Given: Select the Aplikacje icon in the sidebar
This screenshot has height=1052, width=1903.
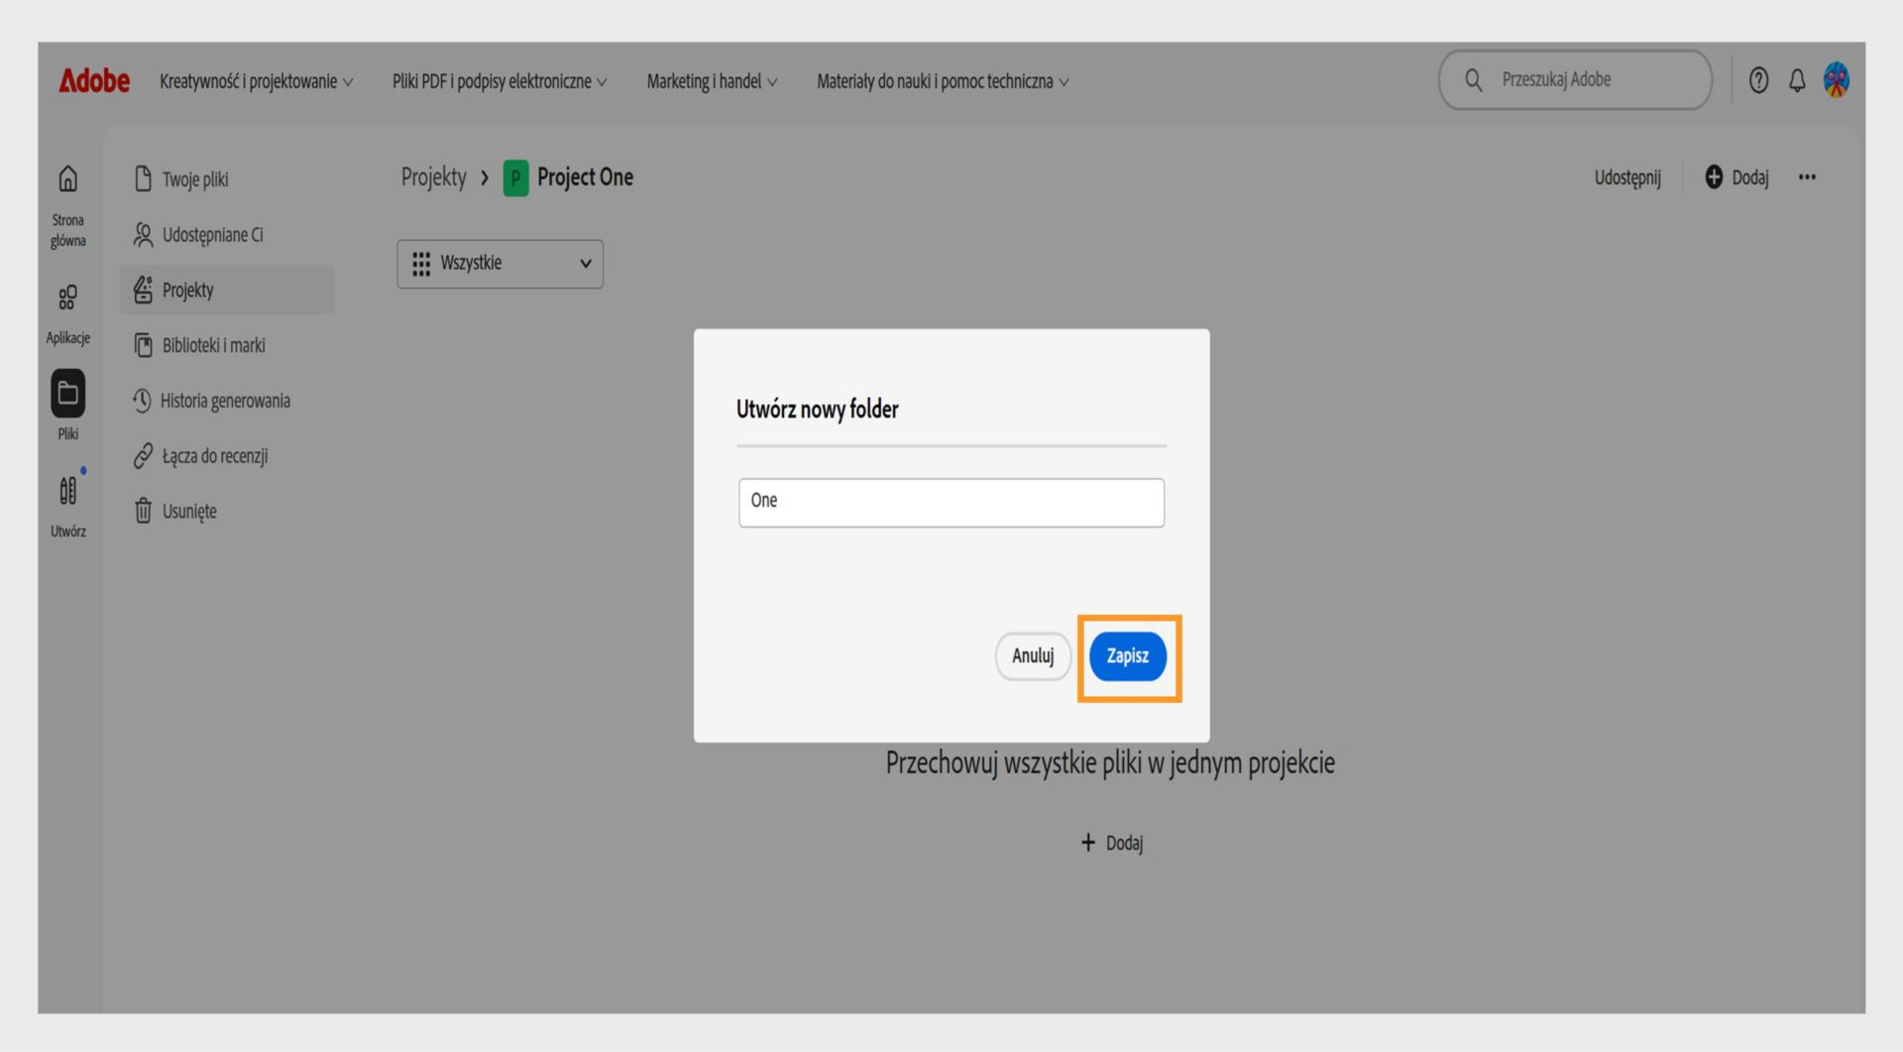Looking at the screenshot, I should point(67,297).
